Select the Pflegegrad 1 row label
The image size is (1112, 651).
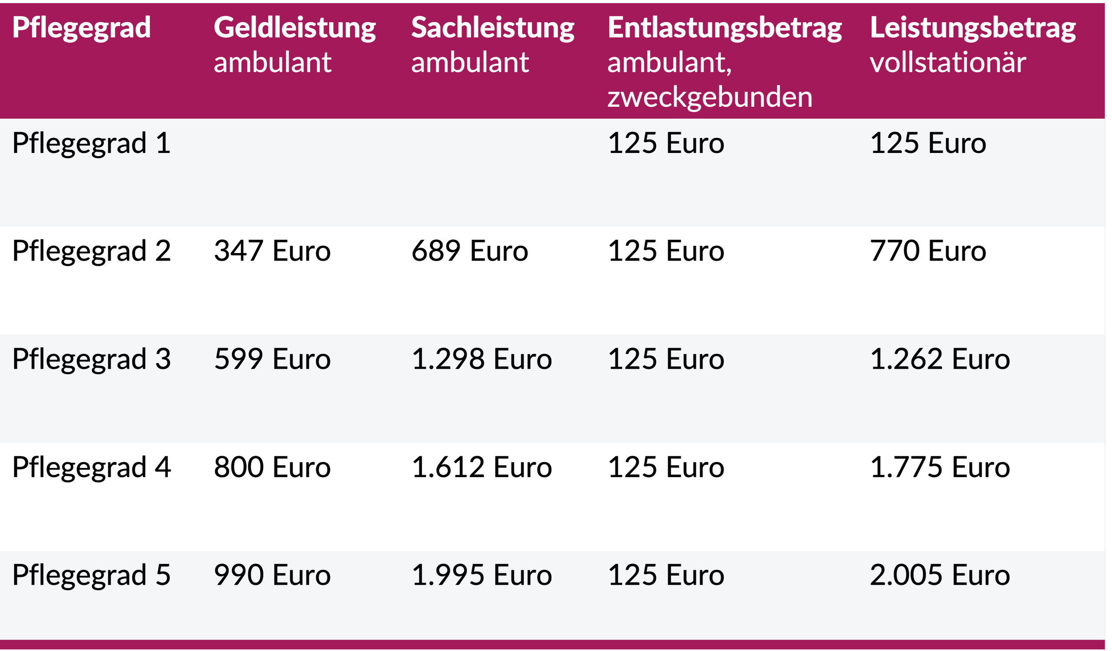(x=91, y=144)
